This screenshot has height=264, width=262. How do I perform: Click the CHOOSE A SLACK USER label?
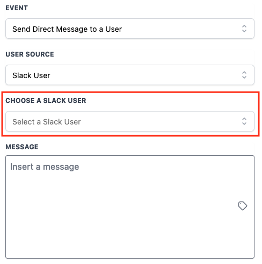46,101
